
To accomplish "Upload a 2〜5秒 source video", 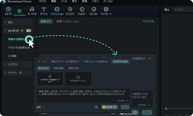I will pos(50,79).
